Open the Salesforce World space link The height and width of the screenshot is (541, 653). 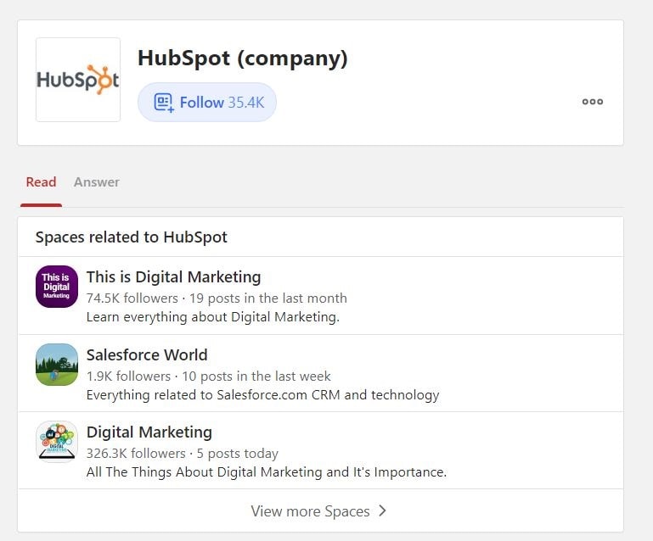[147, 354]
